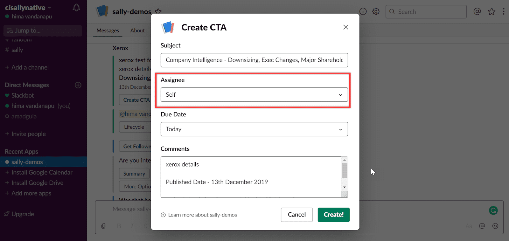Switch to the Messages tab
This screenshot has width=509, height=241.
(x=108, y=31)
